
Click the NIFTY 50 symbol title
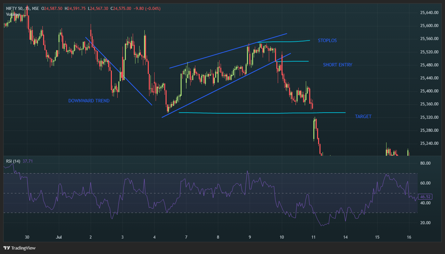15,9
